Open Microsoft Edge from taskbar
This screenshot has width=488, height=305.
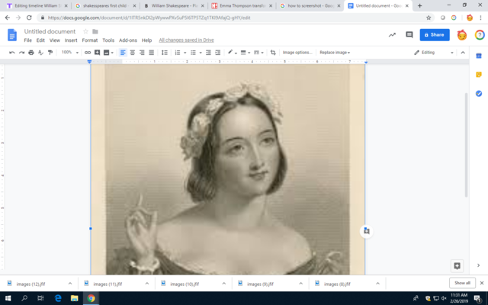58,298
